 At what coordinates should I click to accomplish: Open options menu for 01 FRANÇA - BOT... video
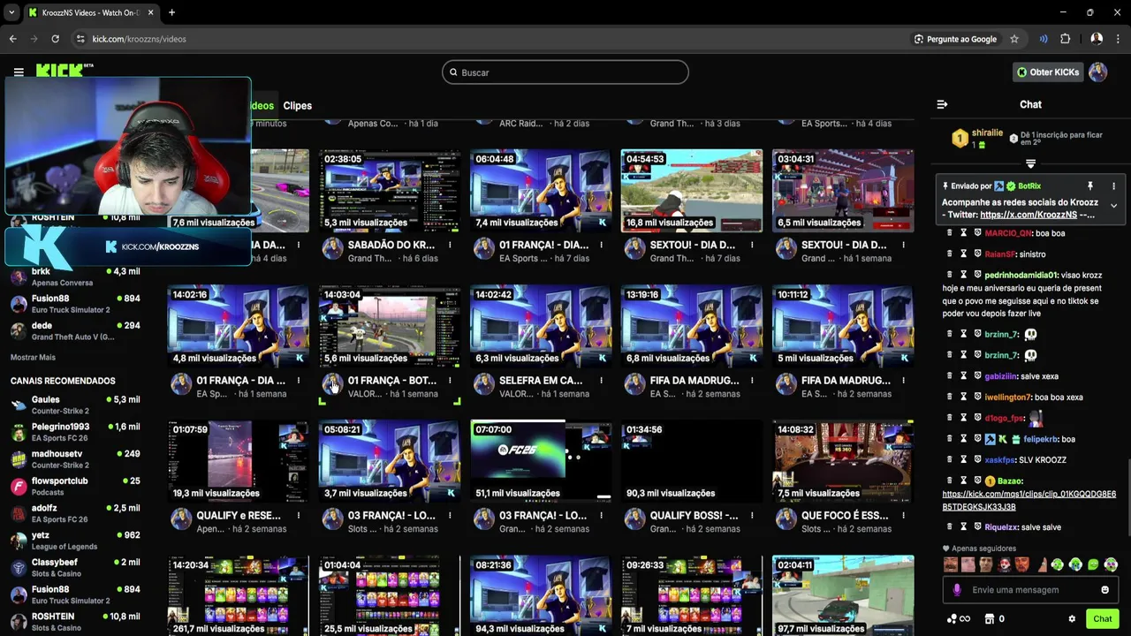click(450, 381)
